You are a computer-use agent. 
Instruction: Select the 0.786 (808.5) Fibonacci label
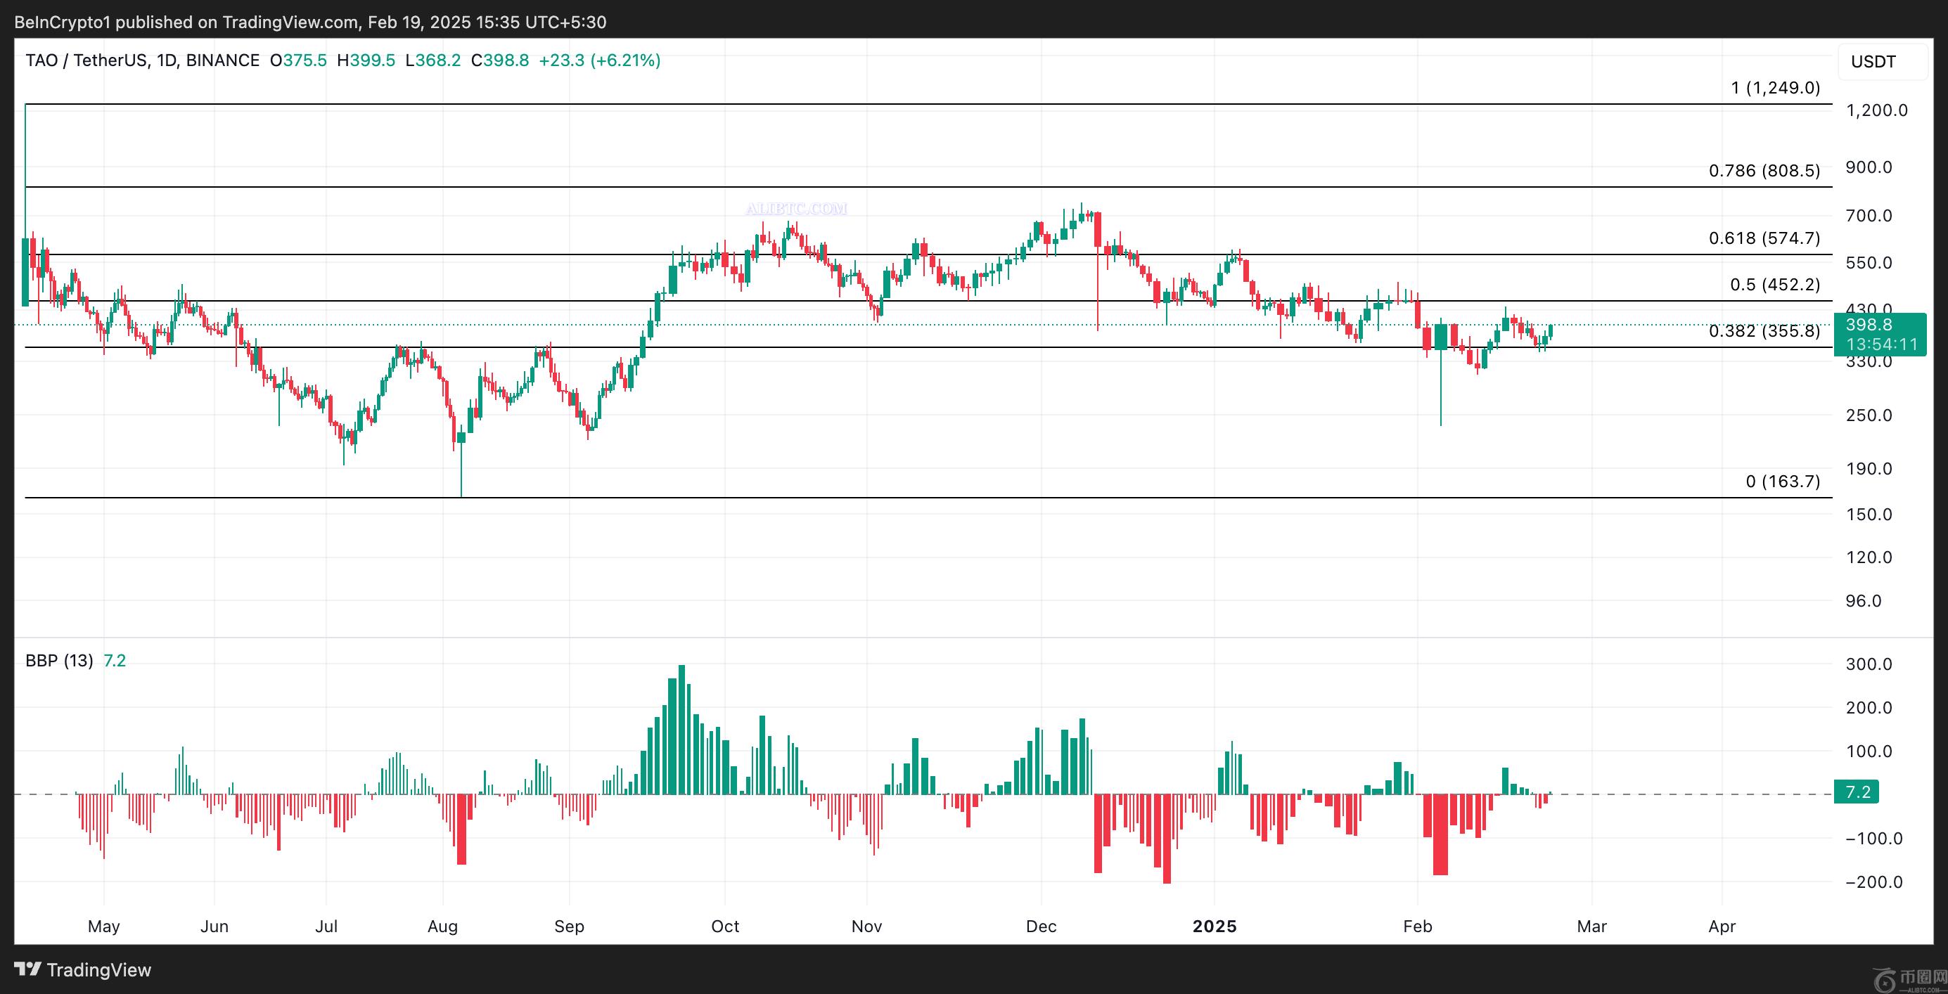(x=1764, y=171)
